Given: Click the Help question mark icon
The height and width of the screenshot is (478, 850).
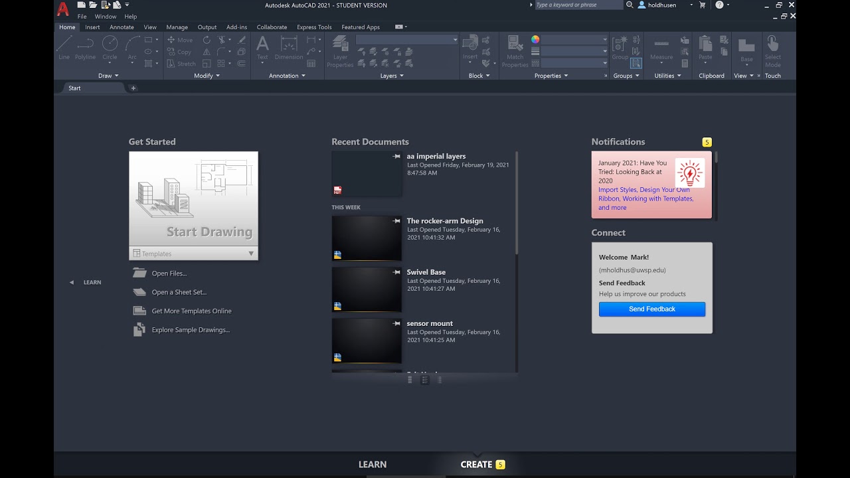Looking at the screenshot, I should (x=719, y=5).
